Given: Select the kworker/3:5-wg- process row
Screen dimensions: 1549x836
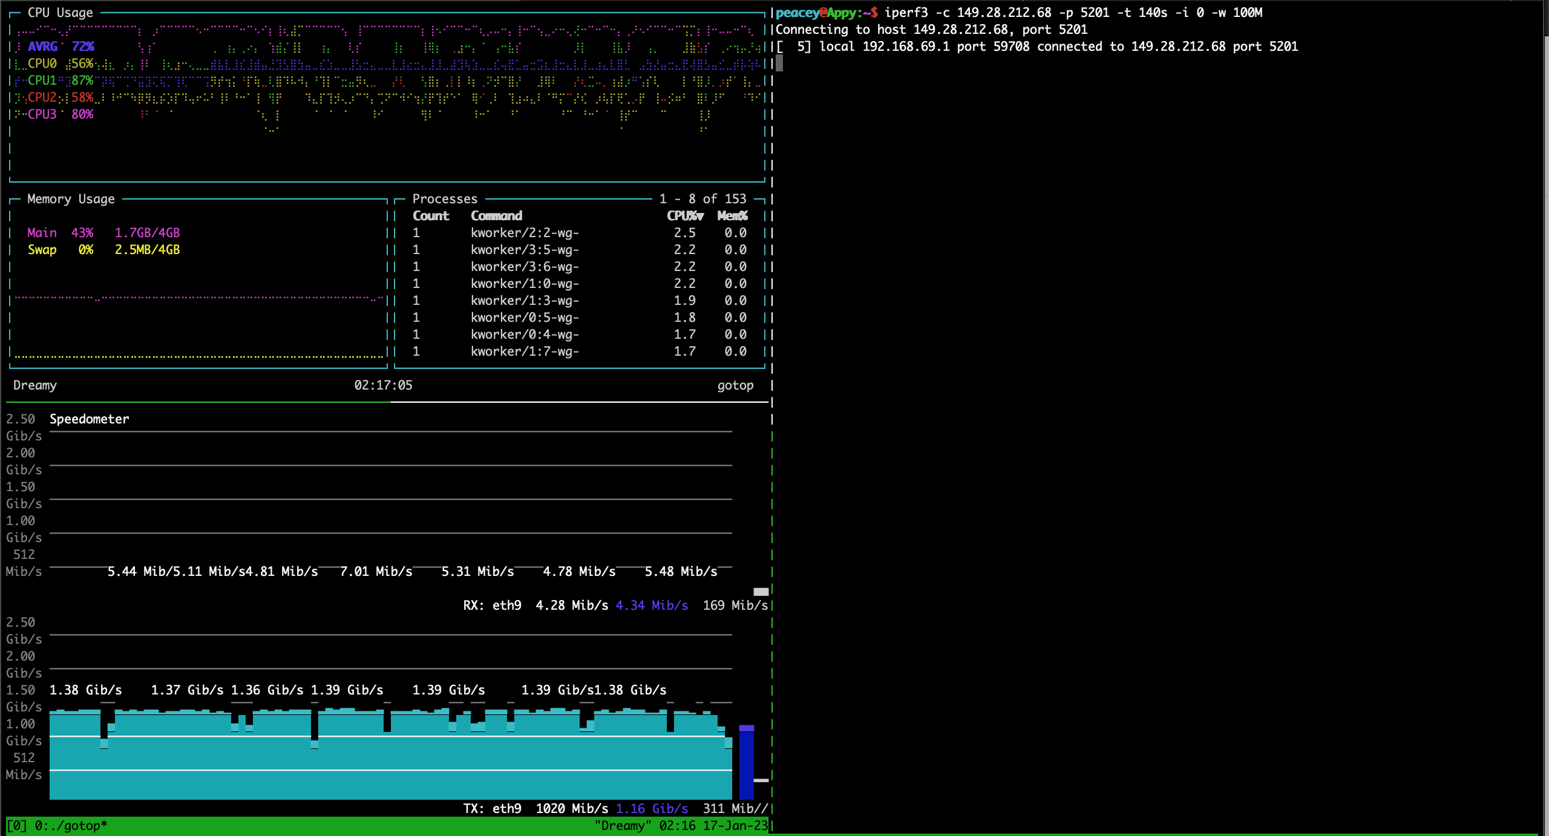Looking at the screenshot, I should 580,250.
